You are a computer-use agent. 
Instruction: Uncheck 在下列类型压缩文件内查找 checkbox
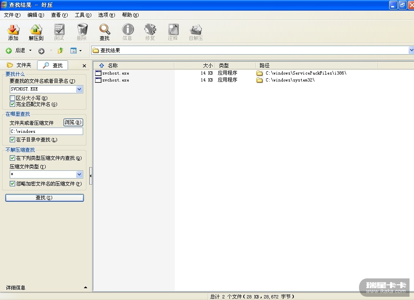click(12, 158)
